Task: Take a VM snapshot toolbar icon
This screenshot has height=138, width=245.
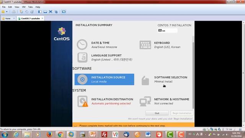Action: click(21, 12)
